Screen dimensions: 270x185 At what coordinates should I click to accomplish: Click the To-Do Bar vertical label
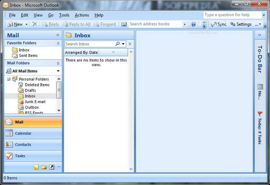click(260, 59)
